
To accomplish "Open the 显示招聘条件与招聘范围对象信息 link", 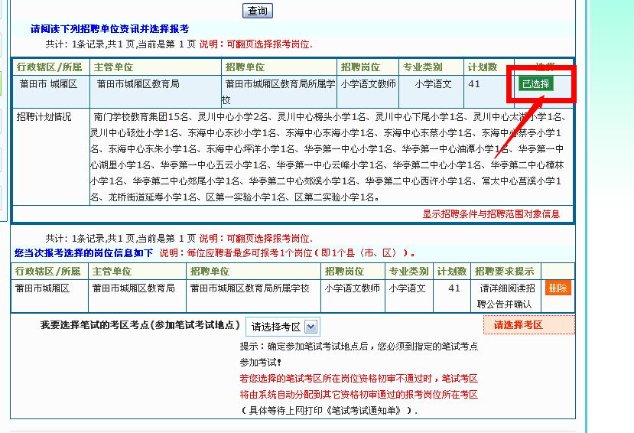I will point(491,214).
